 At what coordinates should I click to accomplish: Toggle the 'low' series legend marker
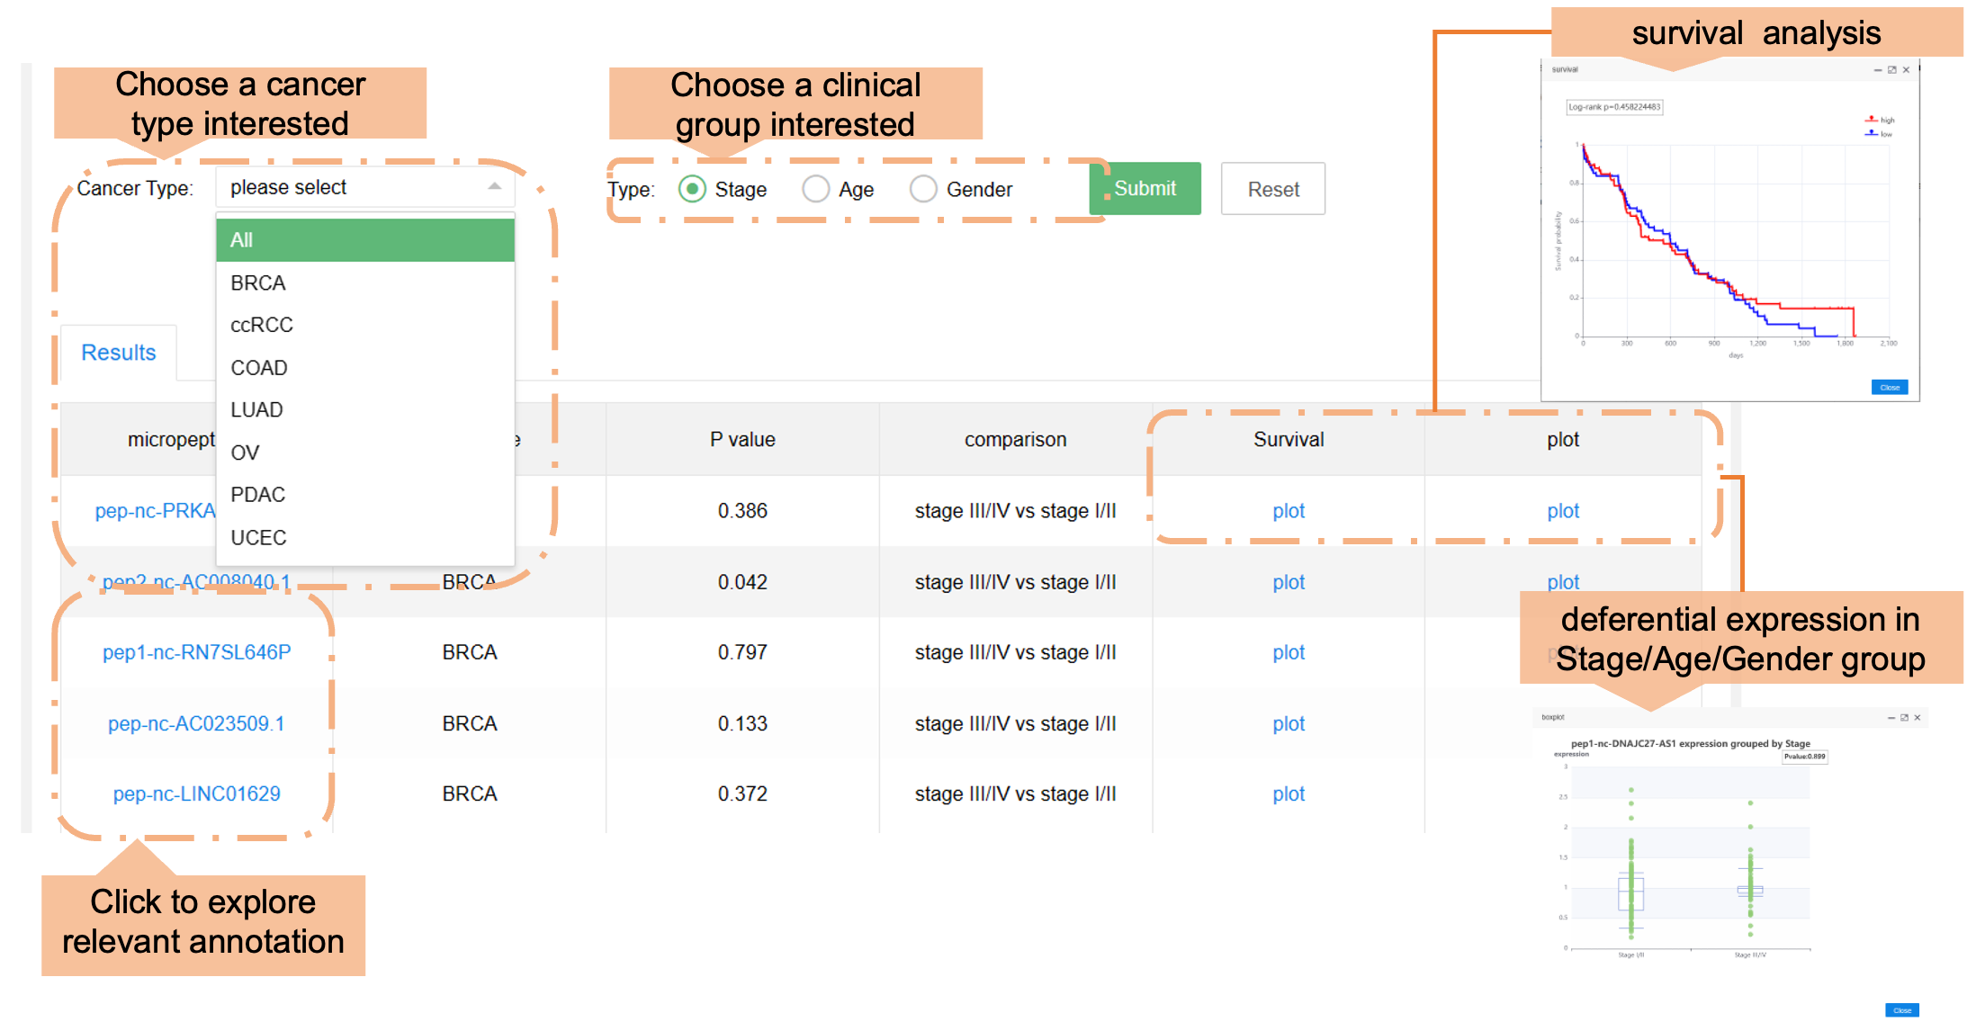tap(1872, 133)
